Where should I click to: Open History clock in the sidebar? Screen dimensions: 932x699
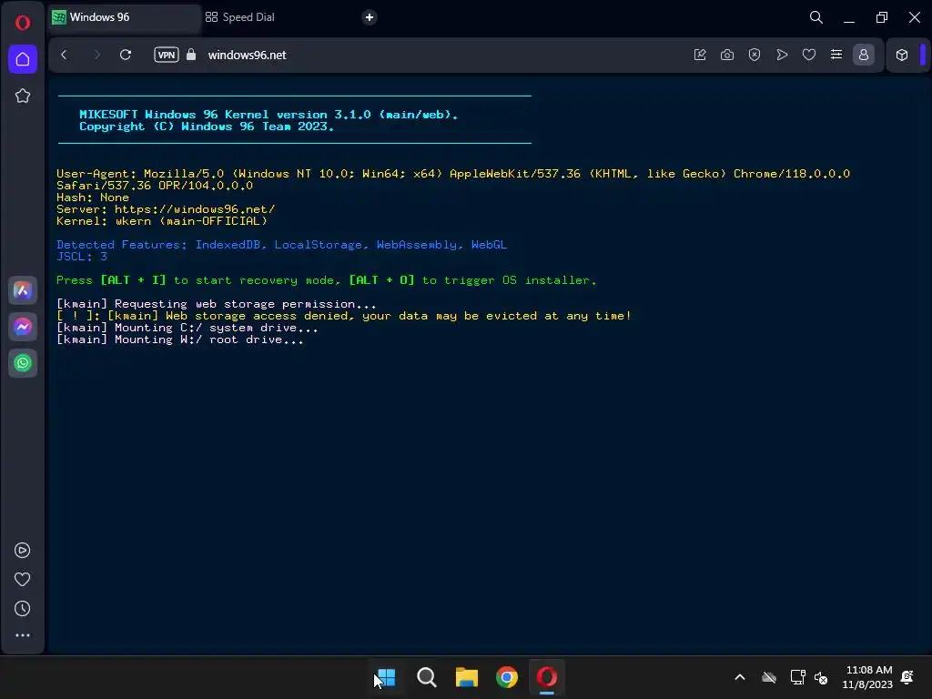(x=23, y=609)
